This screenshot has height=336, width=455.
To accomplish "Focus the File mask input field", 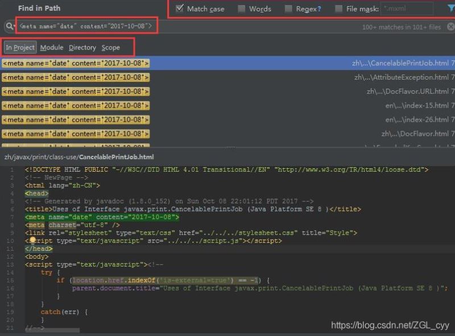I will 407,9.
